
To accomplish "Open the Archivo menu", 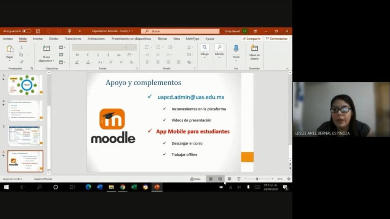I will coord(8,38).
